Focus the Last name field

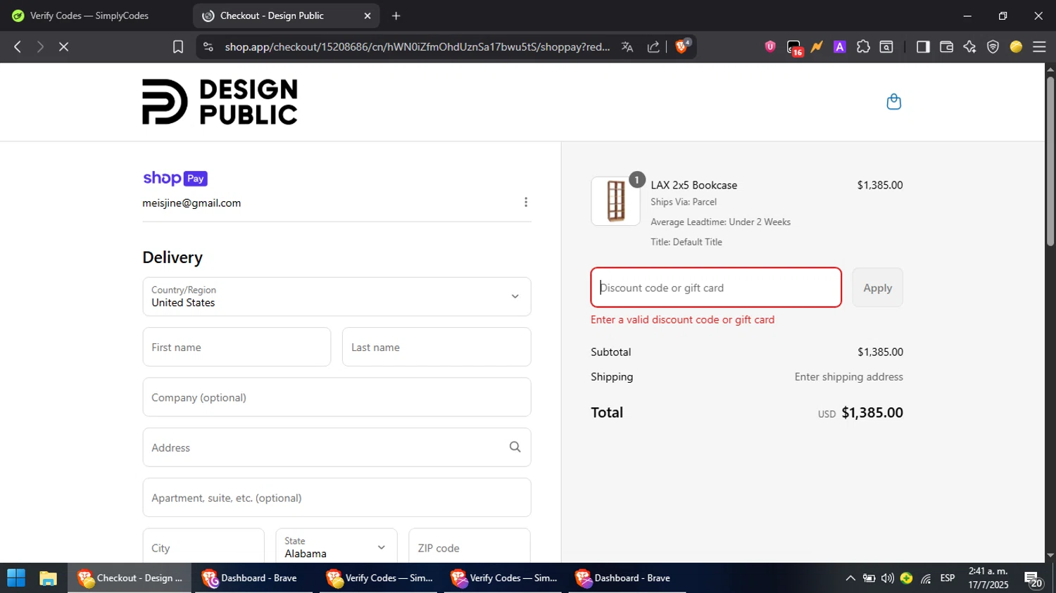[436, 347]
